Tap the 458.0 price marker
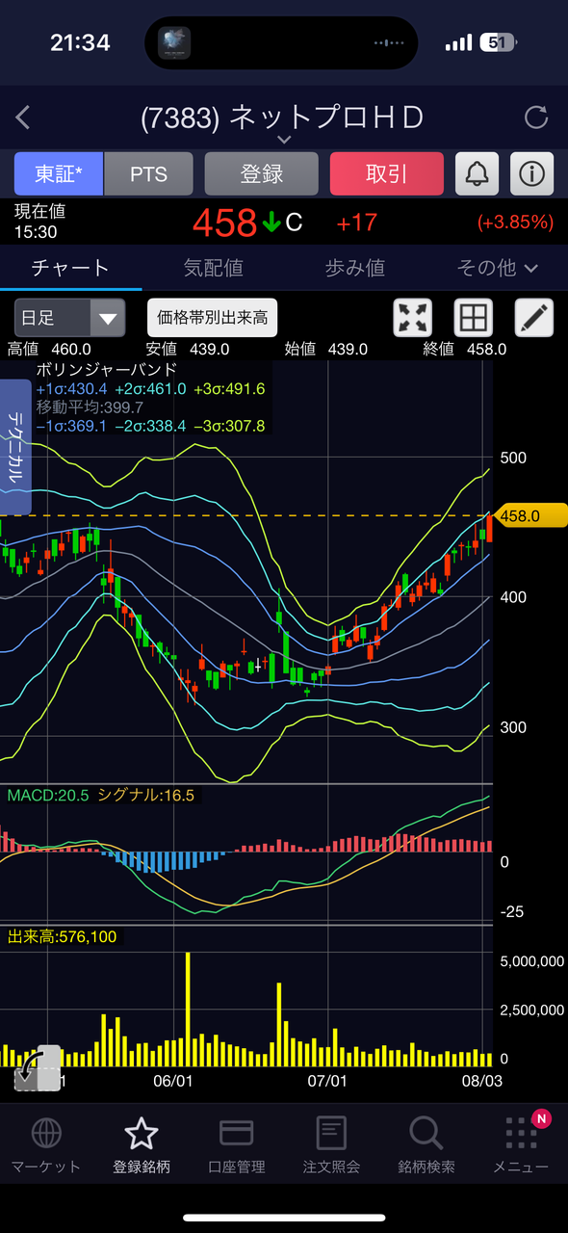Viewport: 568px width, 1233px height. 529,516
